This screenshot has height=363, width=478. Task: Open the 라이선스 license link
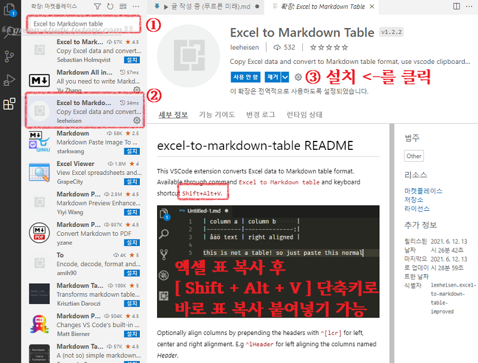[x=416, y=208]
